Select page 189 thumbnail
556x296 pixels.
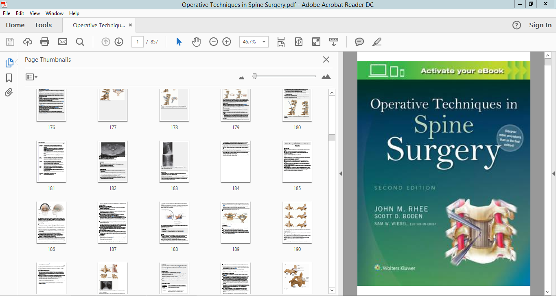(236, 223)
